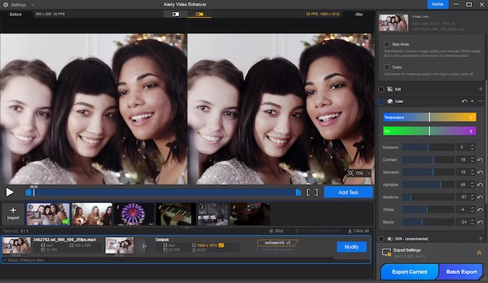This screenshot has height=283, width=488.
Task: Reset the Contrast value
Action: point(480,160)
